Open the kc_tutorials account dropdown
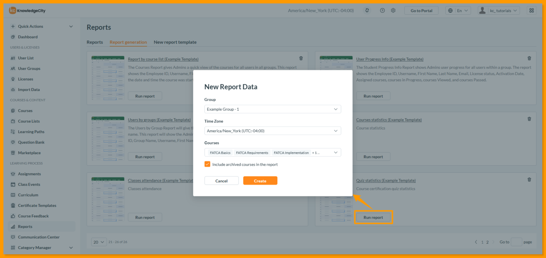The image size is (546, 258). (x=499, y=11)
